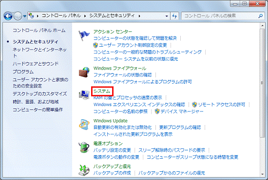The image size is (268, 180).
Task: Click インストールされた更新プログラムを表示
Action: [x=133, y=134]
